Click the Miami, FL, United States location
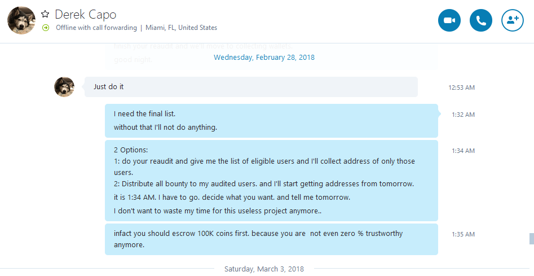The width and height of the screenshot is (534, 276). coord(181,28)
